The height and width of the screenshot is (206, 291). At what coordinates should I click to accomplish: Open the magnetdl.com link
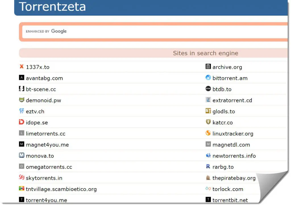click(x=231, y=145)
